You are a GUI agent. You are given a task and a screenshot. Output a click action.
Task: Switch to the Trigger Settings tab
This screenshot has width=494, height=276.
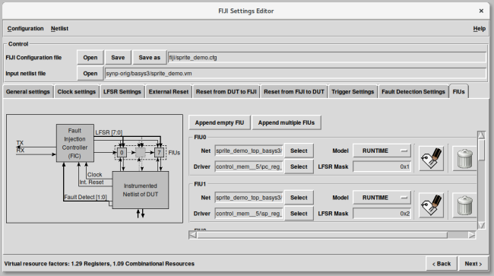pos(353,92)
